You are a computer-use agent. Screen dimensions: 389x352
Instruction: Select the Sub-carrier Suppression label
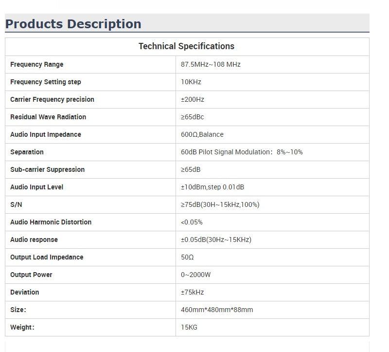click(47, 169)
